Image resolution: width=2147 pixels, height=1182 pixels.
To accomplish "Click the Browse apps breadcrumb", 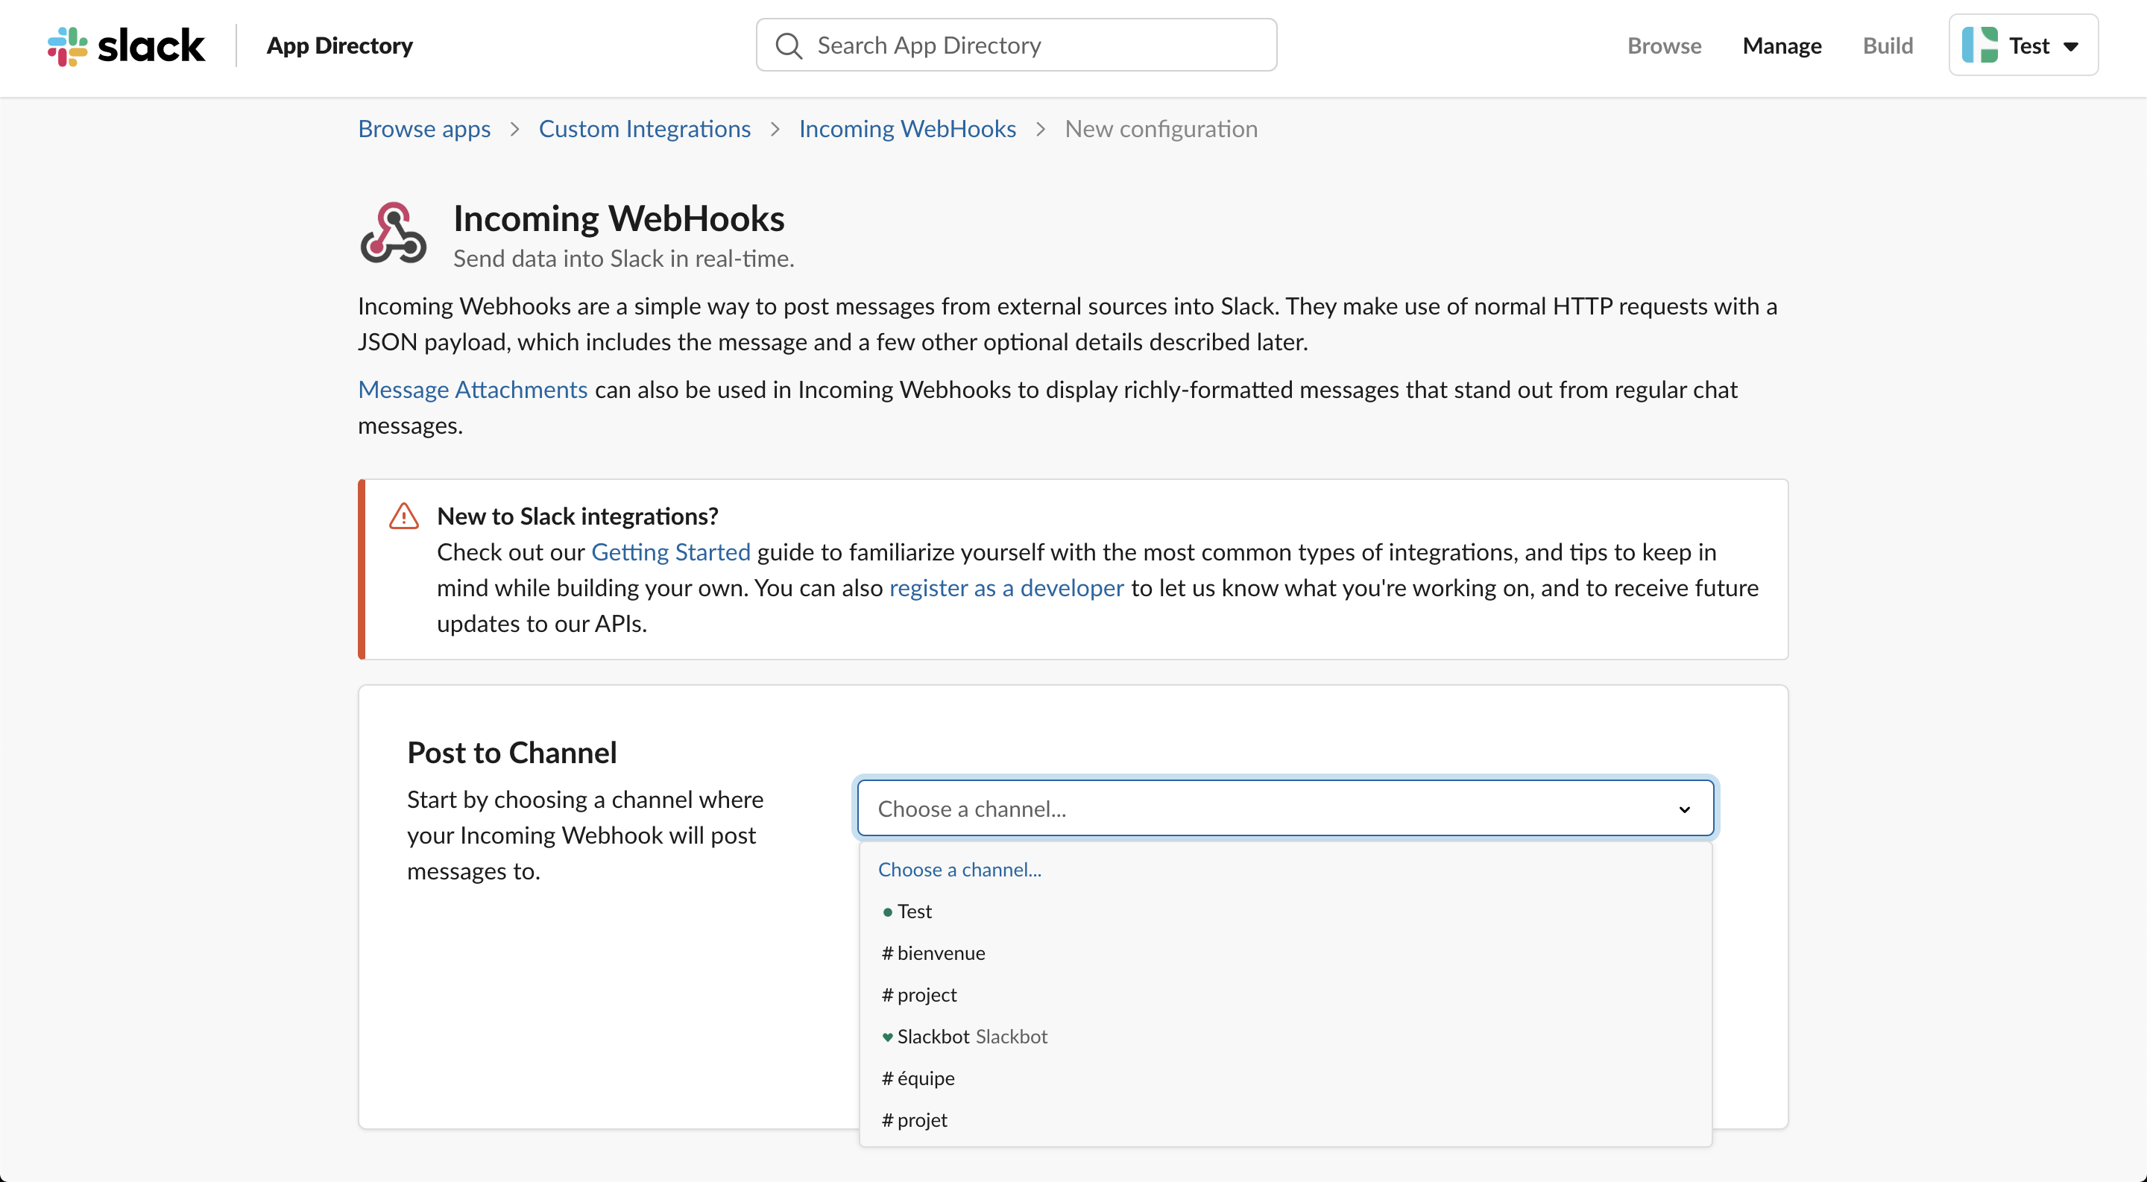I will pyautogui.click(x=424, y=129).
